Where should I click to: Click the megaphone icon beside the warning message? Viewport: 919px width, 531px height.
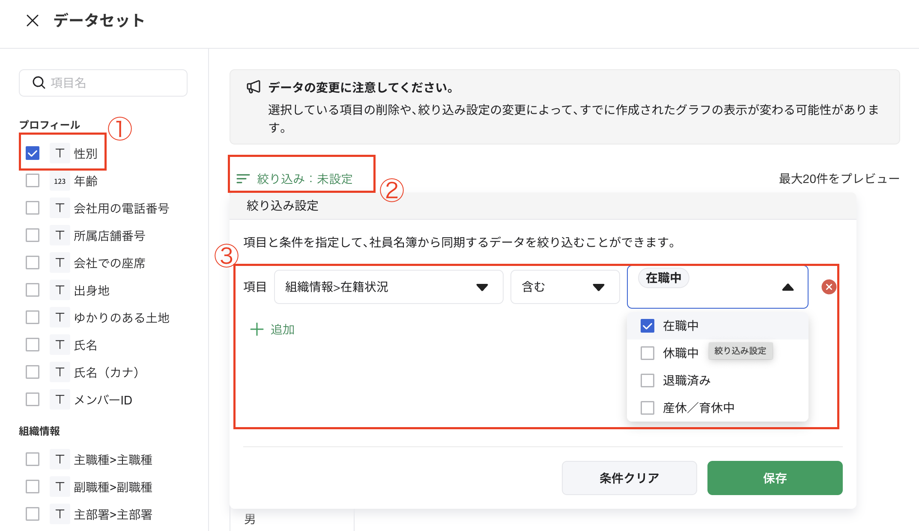point(254,87)
